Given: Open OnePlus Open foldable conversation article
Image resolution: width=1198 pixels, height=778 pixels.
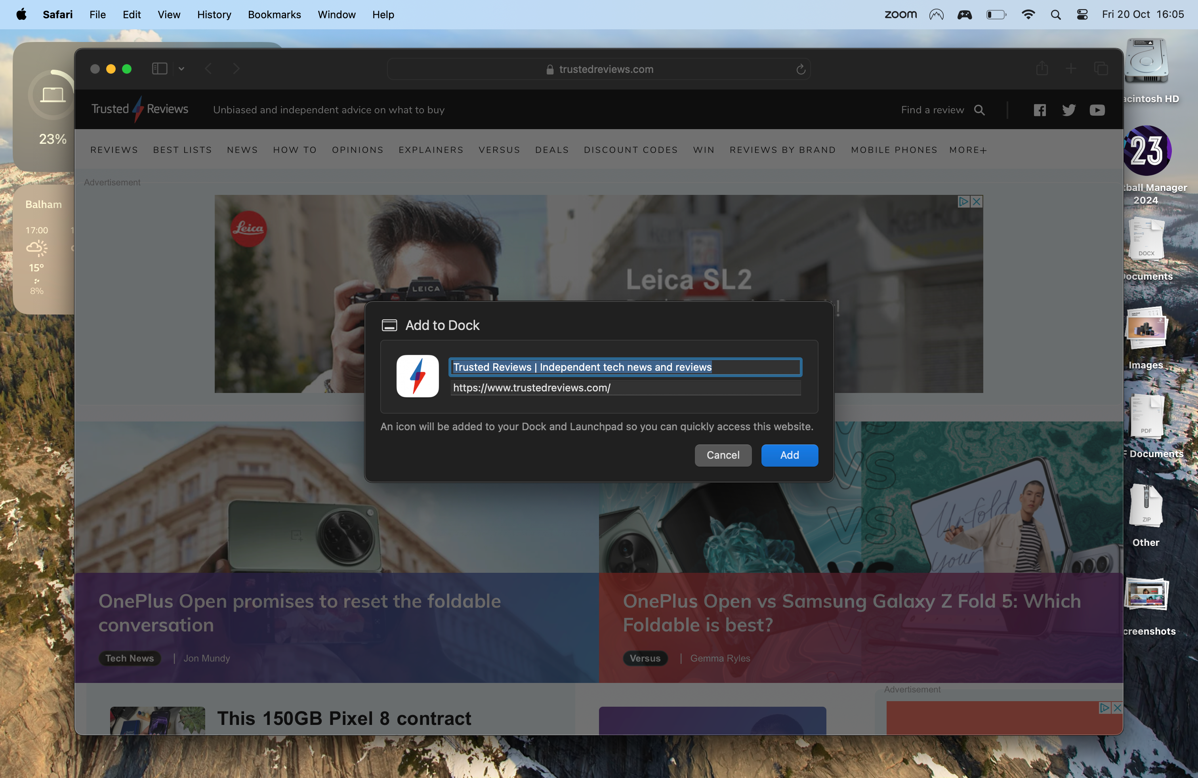Looking at the screenshot, I should [299, 612].
